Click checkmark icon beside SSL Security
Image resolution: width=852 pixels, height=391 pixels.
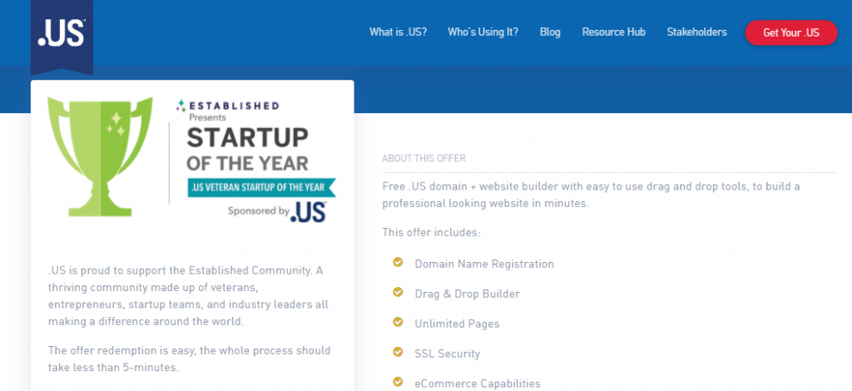[398, 353]
